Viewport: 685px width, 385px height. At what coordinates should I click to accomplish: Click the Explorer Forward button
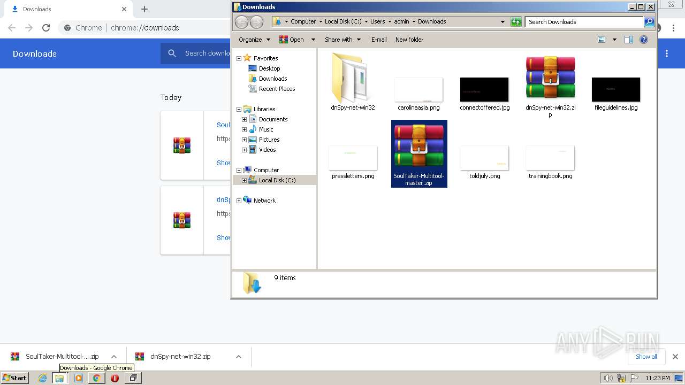257,22
